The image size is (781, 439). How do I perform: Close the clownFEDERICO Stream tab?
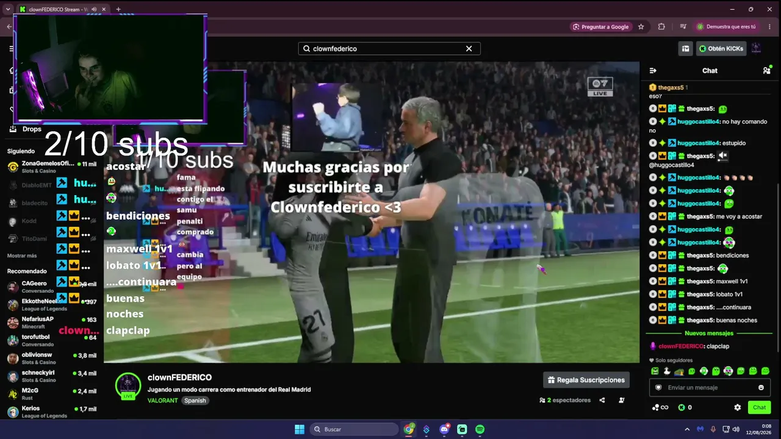point(104,9)
